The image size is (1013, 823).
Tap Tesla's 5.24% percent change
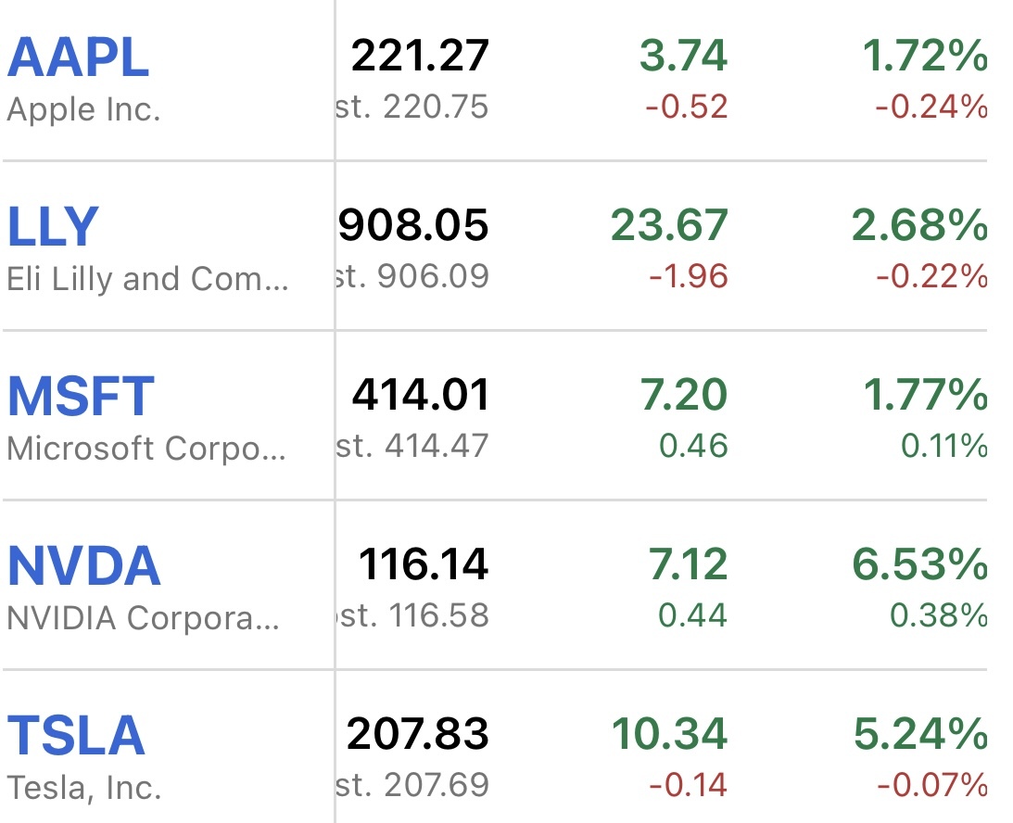(x=919, y=734)
